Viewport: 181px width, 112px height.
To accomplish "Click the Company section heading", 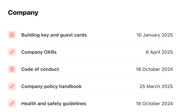I will (23, 13).
